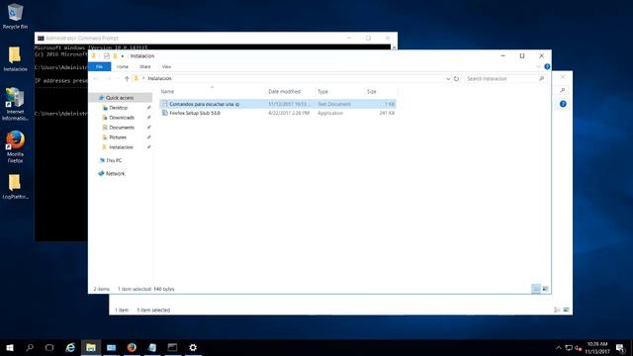This screenshot has width=633, height=356.
Task: Go up one folder level
Action: (127, 79)
